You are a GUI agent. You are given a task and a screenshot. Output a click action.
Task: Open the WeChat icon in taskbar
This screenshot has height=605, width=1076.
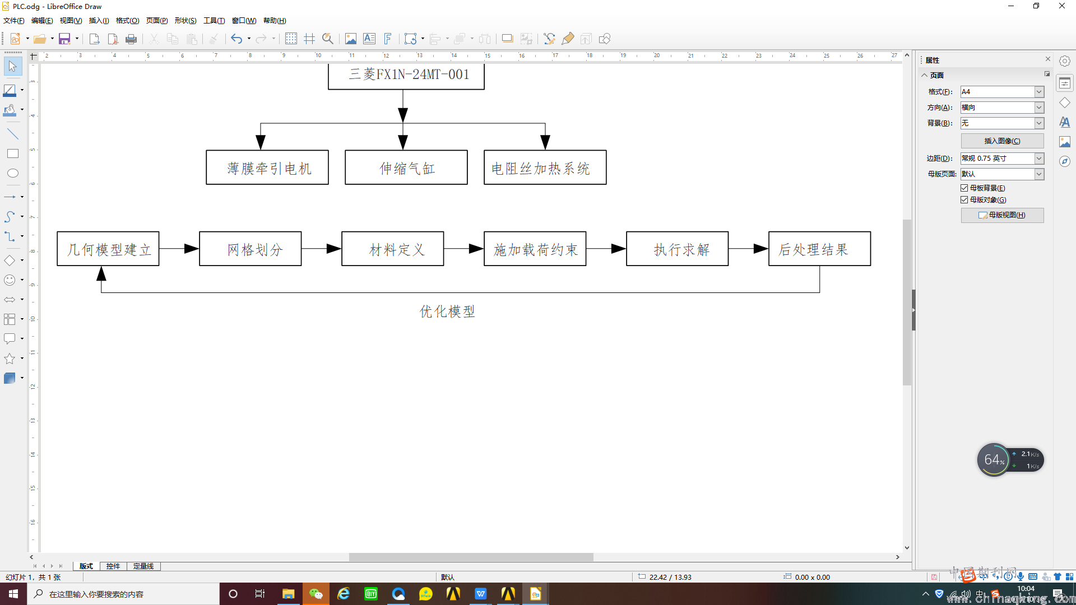point(316,594)
